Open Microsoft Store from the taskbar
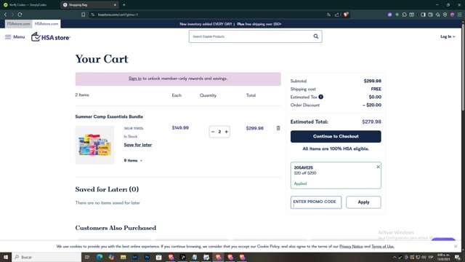The width and height of the screenshot is (465, 262). [x=158, y=257]
